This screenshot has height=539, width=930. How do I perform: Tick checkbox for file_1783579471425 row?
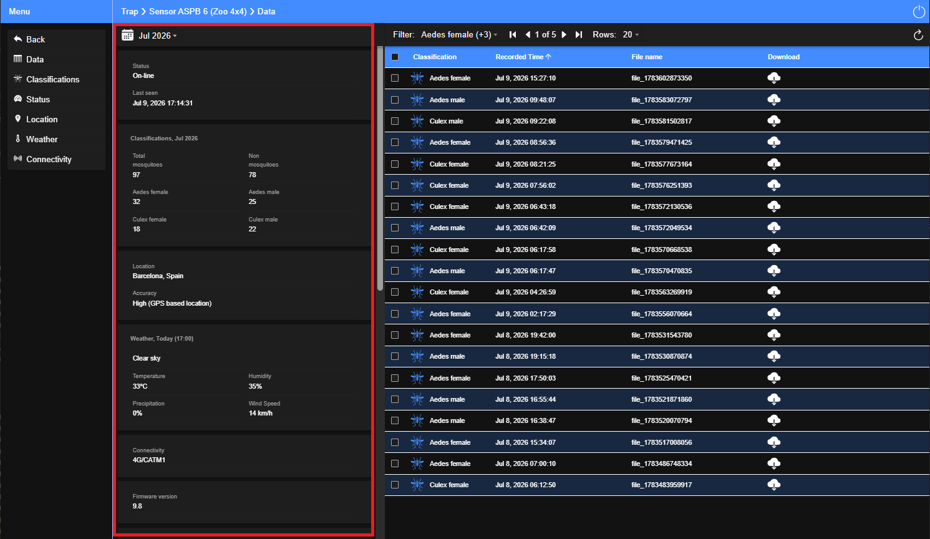click(x=395, y=142)
